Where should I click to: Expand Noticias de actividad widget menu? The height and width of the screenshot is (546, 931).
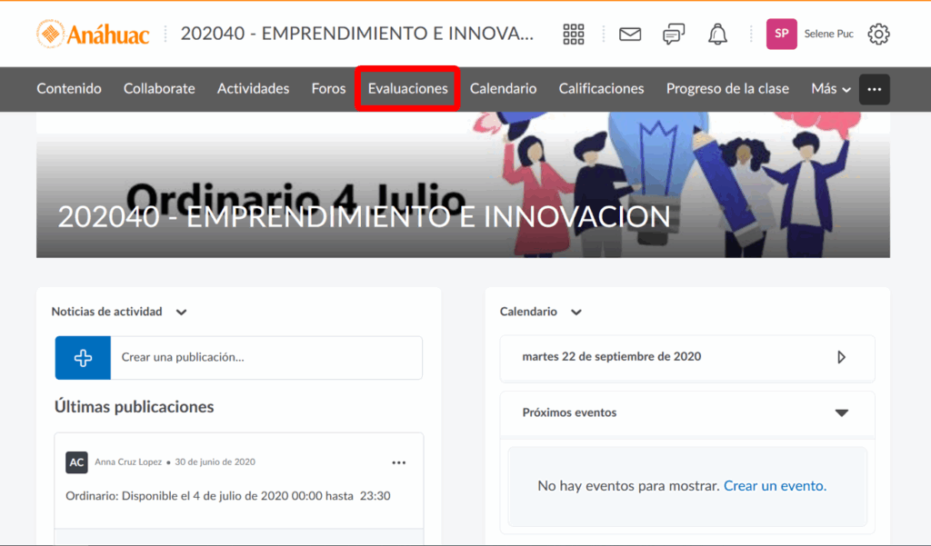pyautogui.click(x=181, y=313)
